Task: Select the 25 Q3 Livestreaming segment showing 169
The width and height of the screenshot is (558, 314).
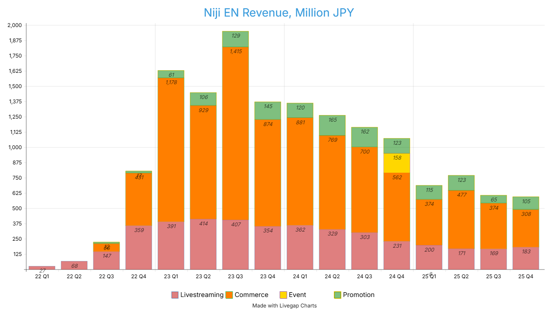Action: [x=493, y=259]
